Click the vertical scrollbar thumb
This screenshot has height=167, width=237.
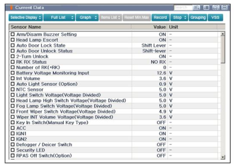[x=222, y=50]
